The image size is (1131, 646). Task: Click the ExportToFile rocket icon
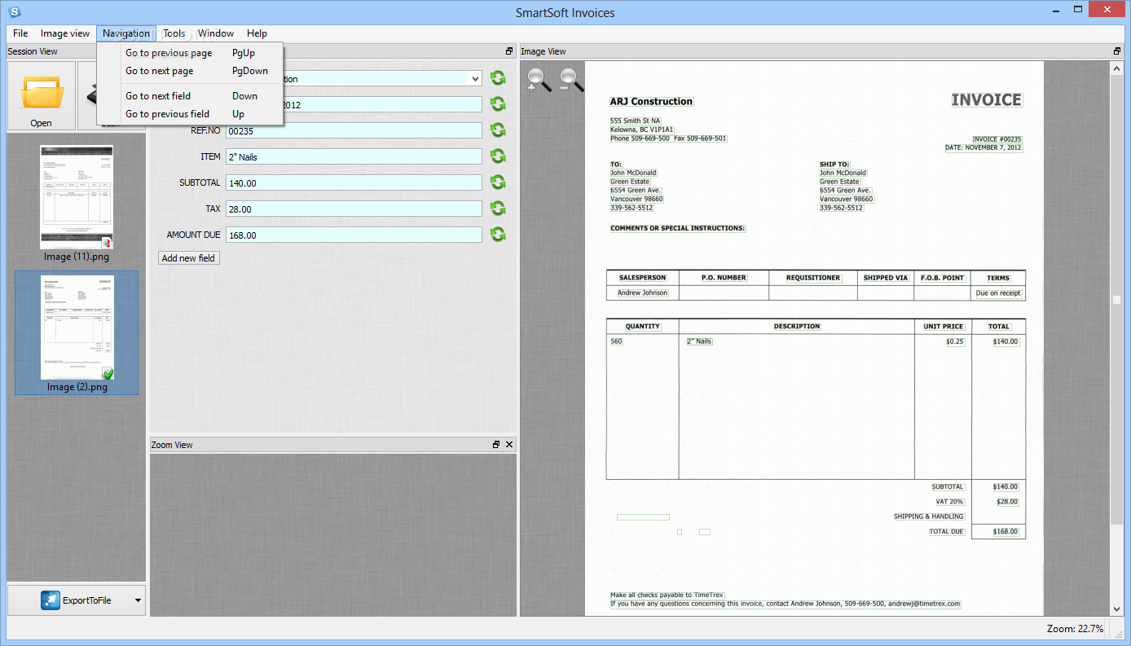[x=51, y=600]
